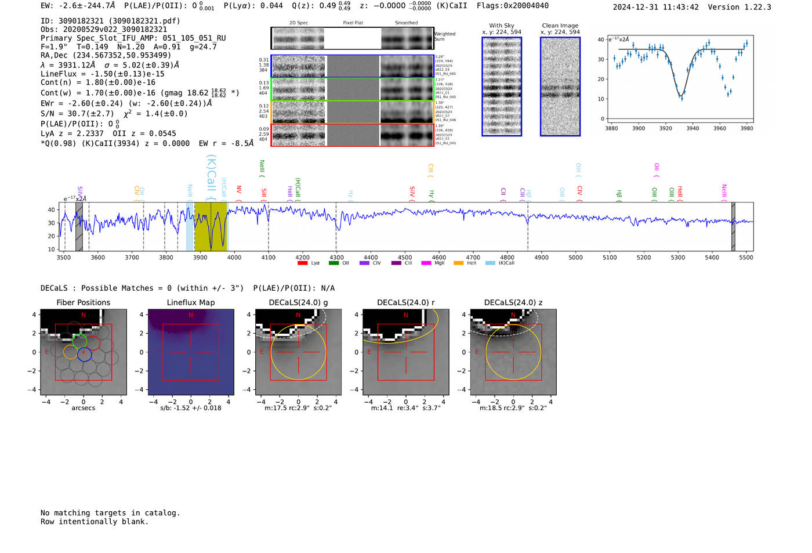Click the green fiber circle in Fiber Positions
The image size is (812, 553).
(x=80, y=341)
